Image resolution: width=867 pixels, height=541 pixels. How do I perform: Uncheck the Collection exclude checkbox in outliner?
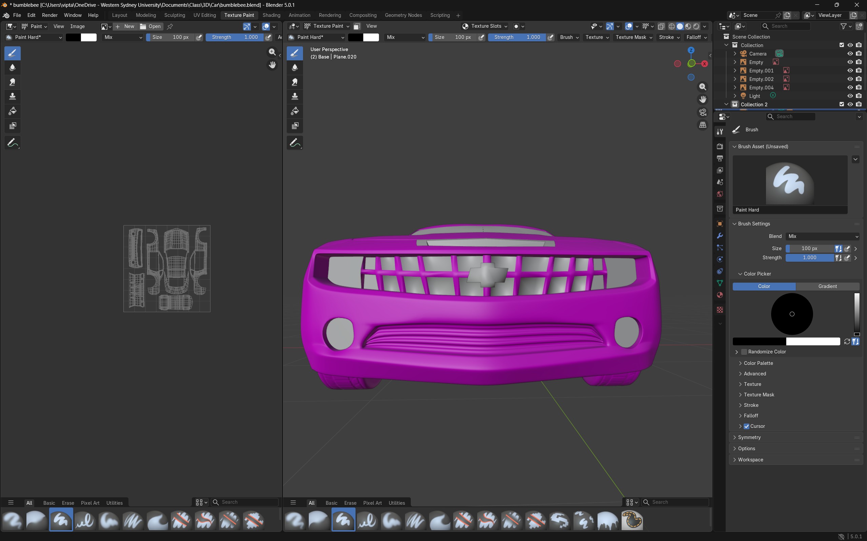842,45
